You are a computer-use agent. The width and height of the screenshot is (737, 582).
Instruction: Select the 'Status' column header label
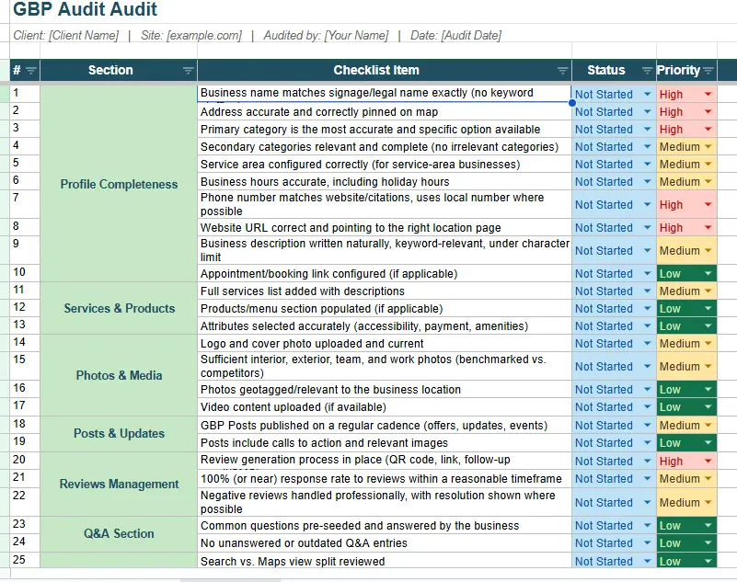pyautogui.click(x=605, y=70)
